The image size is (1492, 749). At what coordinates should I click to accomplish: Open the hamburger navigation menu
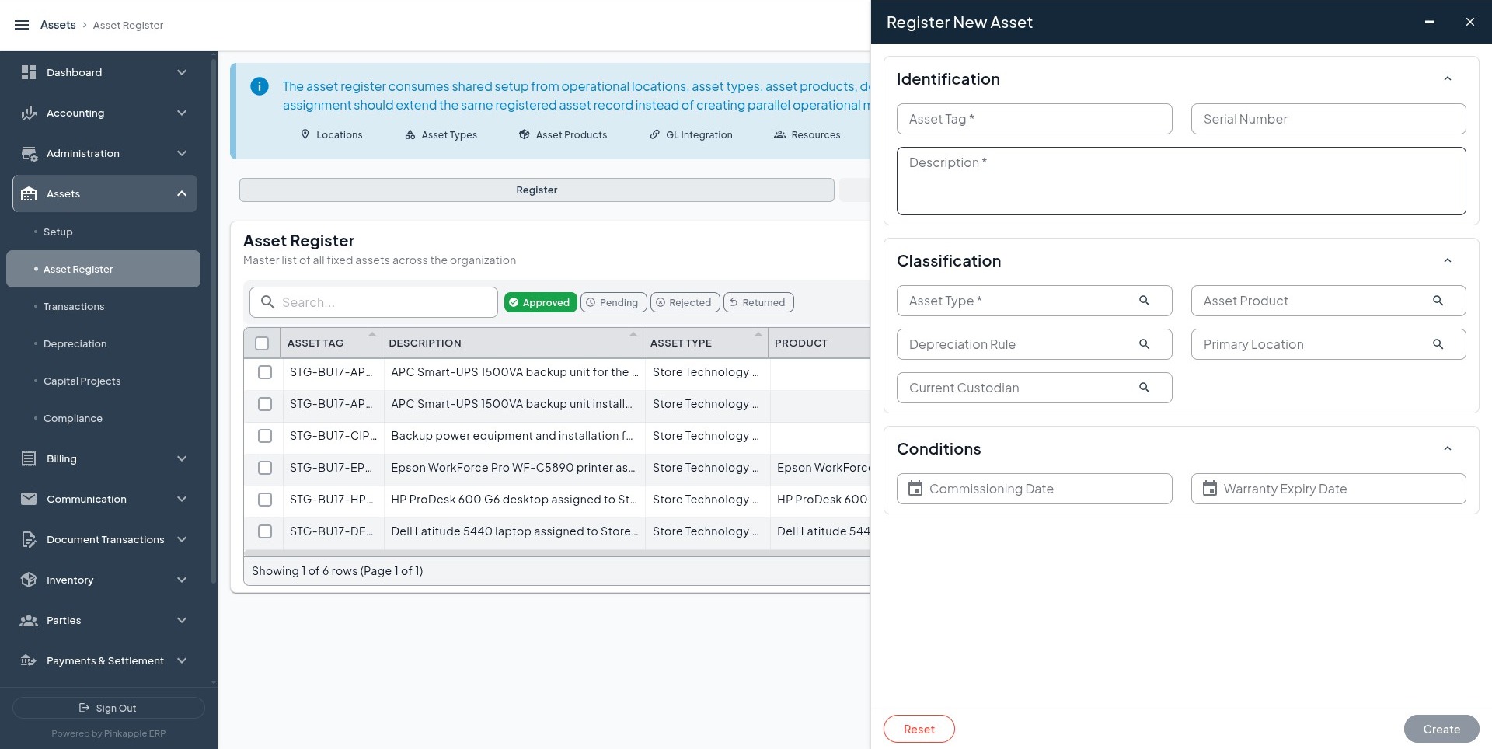click(x=22, y=25)
